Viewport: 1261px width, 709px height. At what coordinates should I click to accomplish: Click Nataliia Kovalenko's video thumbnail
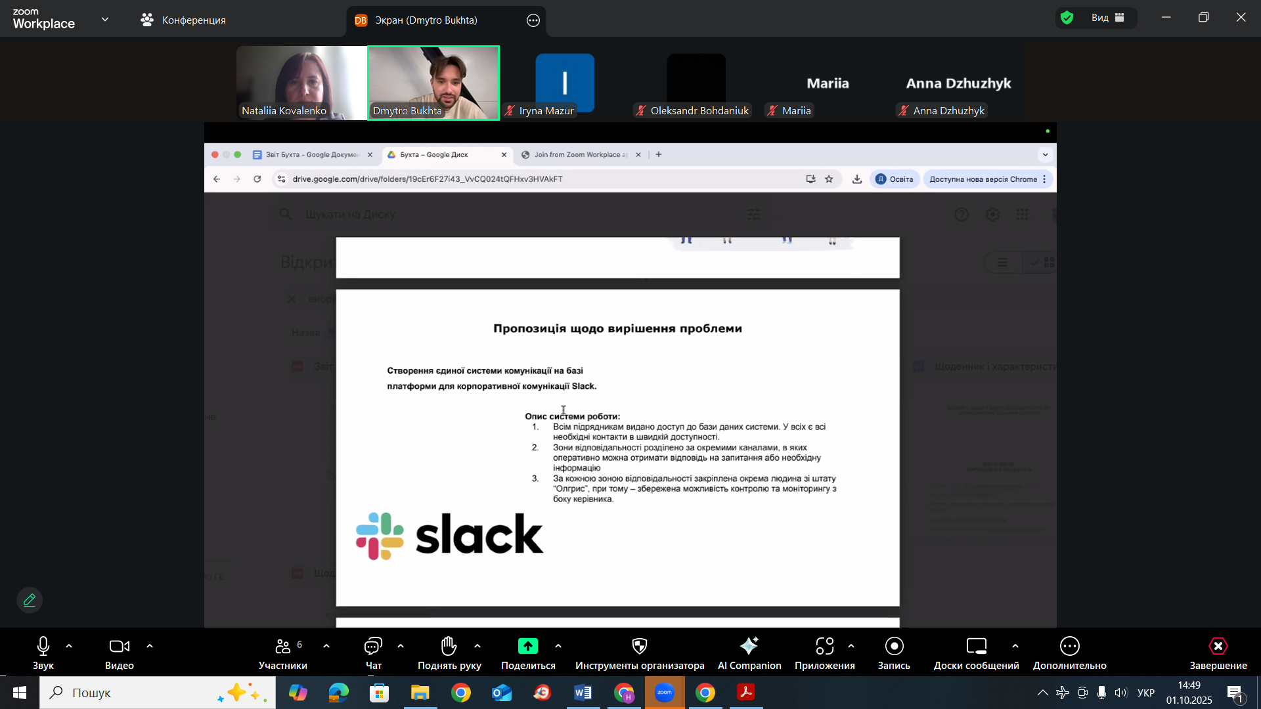point(301,82)
